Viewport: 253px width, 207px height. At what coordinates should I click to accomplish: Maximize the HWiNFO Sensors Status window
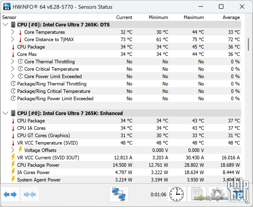[x=221, y=7]
